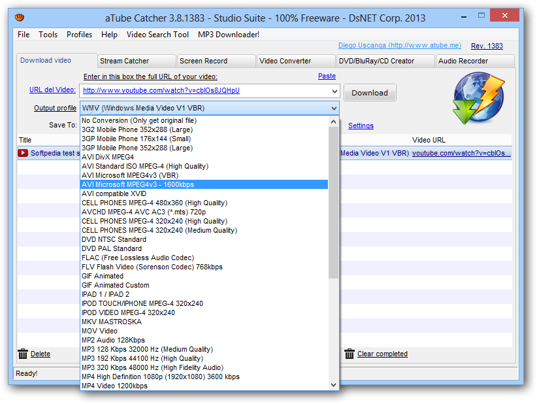
Task: Select 3G2 Mobile Phone 352x288 (Large)
Action: [204, 129]
